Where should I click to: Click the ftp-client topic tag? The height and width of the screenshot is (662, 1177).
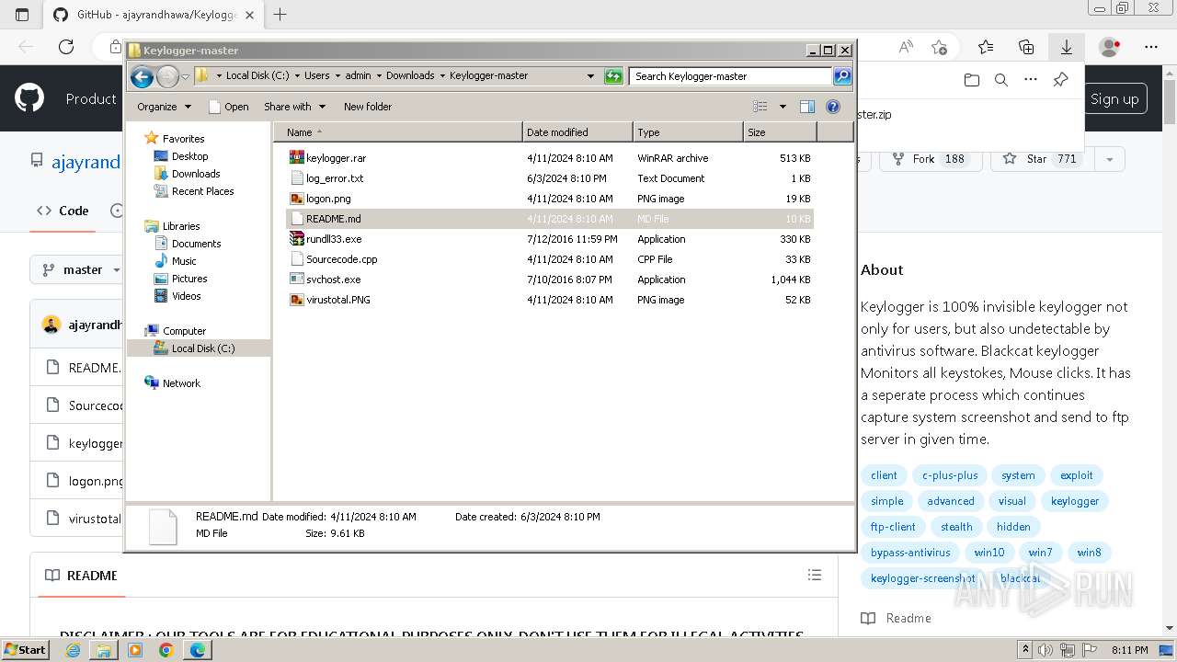coord(893,527)
